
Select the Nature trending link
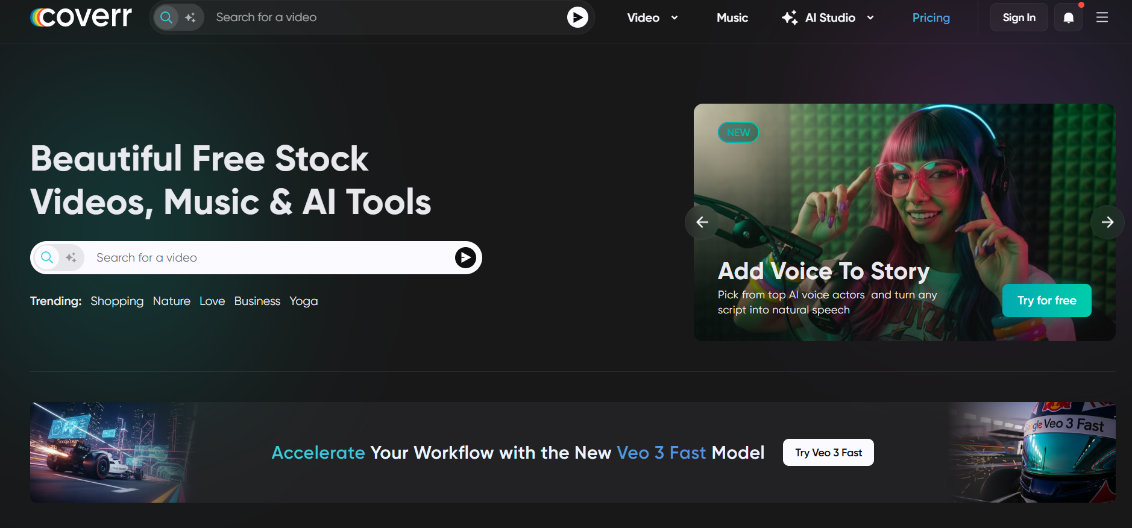point(171,301)
